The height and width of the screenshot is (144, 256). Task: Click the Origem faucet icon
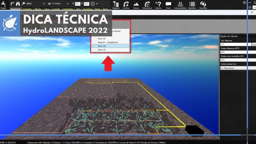pos(3,4)
